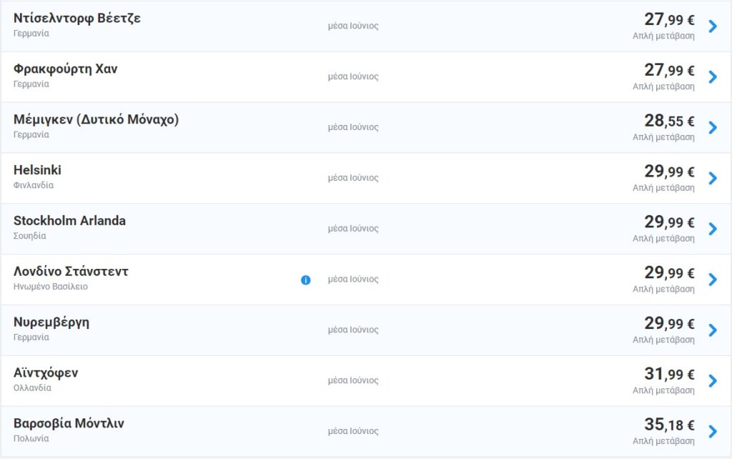Open Μέμιγκεν flight via right arrow
Image resolution: width=732 pixels, height=459 pixels.
tap(712, 128)
